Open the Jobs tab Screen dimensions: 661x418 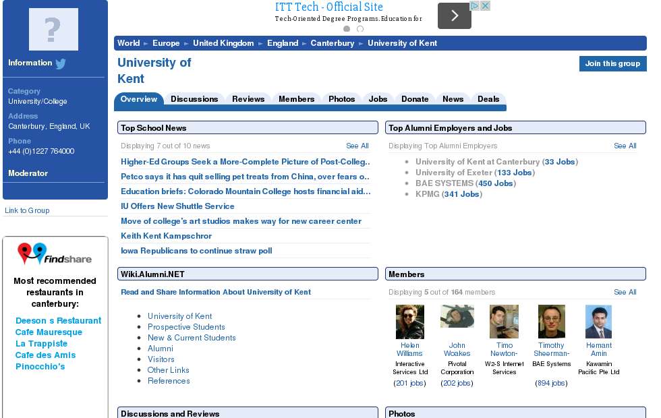[378, 99]
